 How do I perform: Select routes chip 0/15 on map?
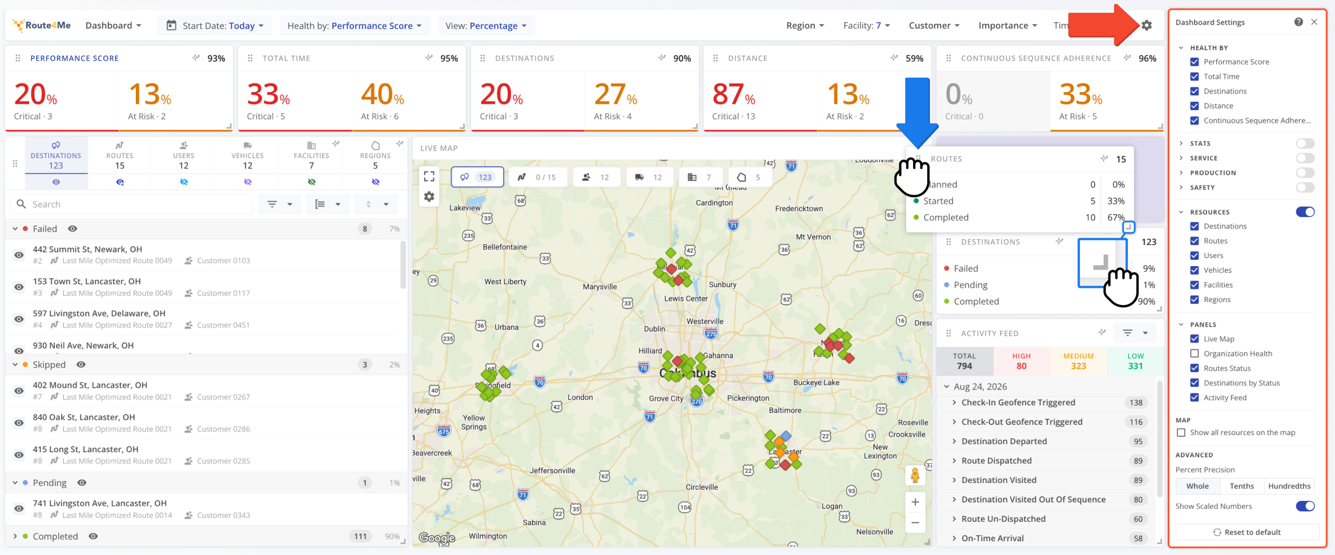click(x=537, y=177)
